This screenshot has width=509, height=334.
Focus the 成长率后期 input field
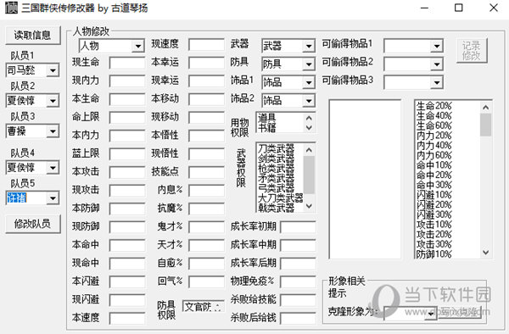[298, 264]
